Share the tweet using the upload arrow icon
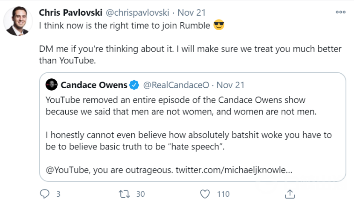This screenshot has width=354, height=204. click(290, 194)
